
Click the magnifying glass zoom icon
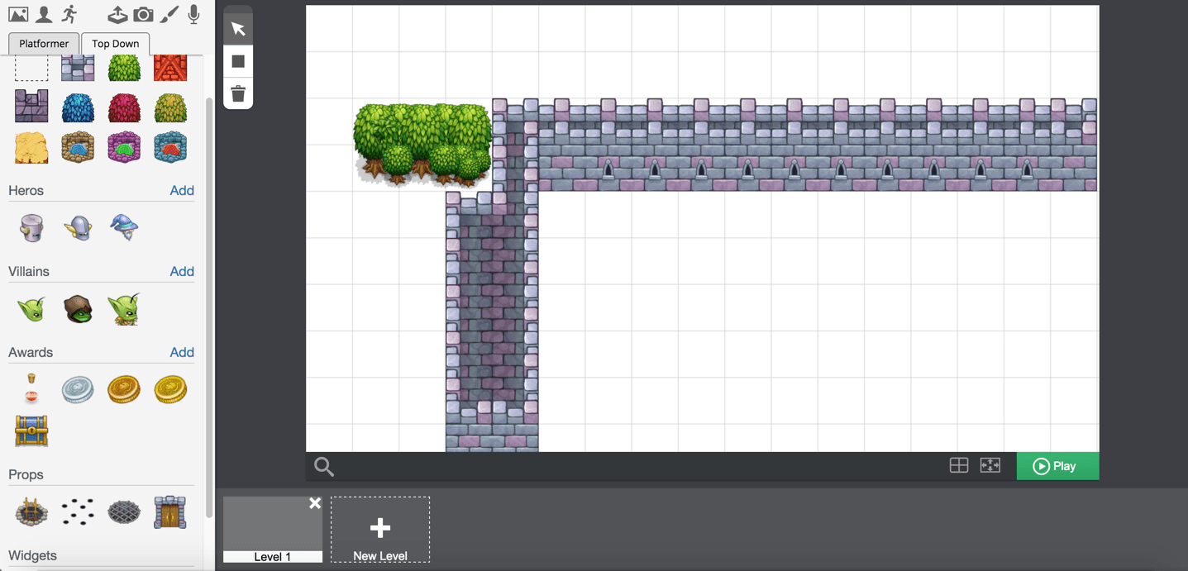[x=324, y=467]
